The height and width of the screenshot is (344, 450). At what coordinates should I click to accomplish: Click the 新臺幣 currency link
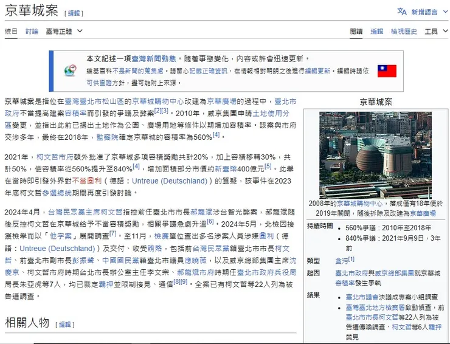click(x=226, y=169)
